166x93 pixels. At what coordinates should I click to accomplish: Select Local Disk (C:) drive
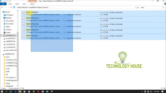coord(11,36)
